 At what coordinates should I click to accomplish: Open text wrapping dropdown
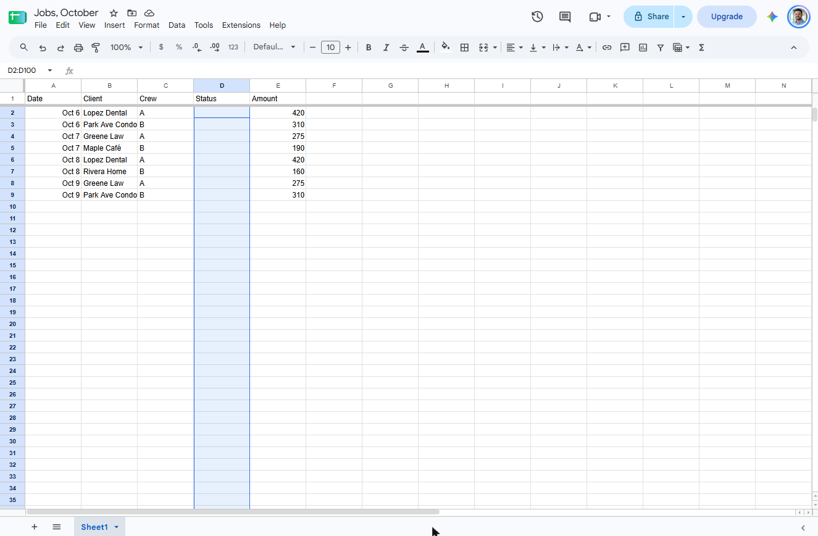tap(561, 48)
